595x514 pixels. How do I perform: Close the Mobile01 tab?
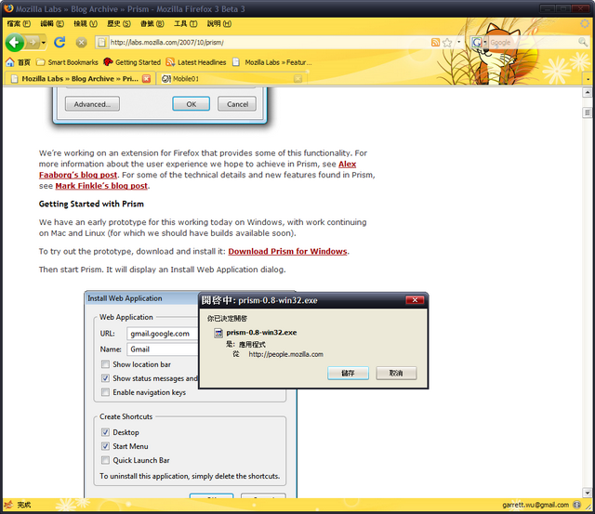click(x=298, y=79)
